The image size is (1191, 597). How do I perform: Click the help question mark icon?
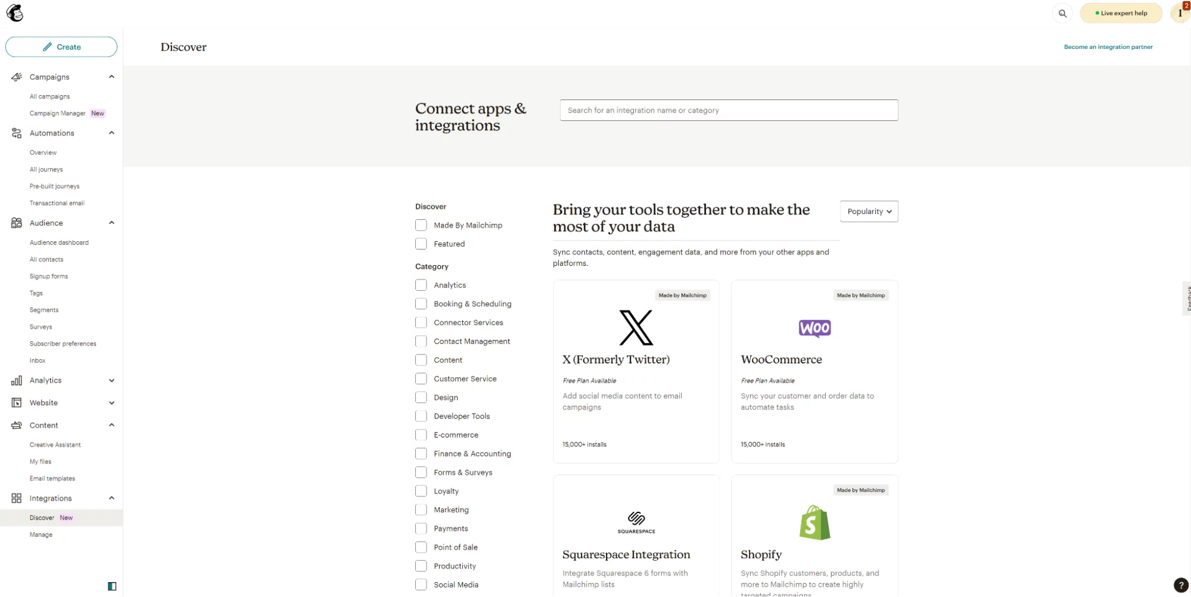pos(1180,585)
